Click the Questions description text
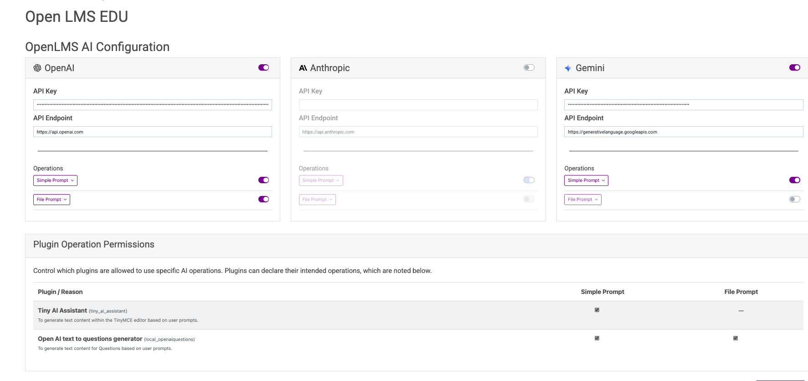Image resolution: width=808 pixels, height=381 pixels. coord(105,348)
